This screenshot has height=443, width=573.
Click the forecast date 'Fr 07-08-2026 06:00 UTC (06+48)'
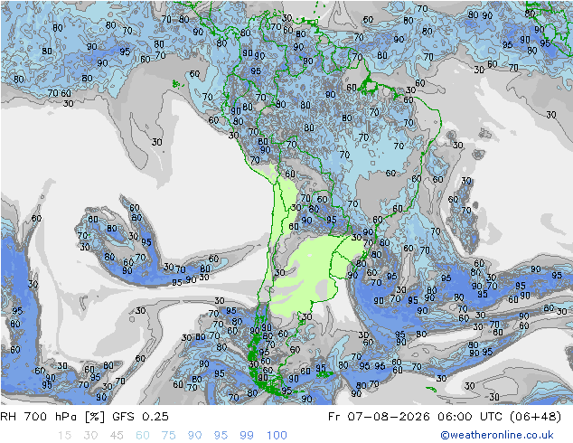point(445,417)
